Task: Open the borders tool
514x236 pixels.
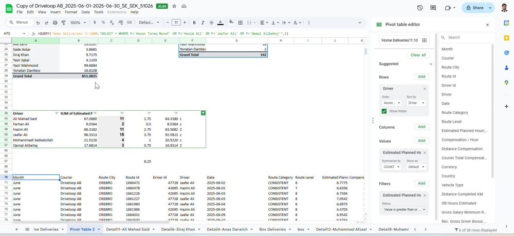Action: 240,23
